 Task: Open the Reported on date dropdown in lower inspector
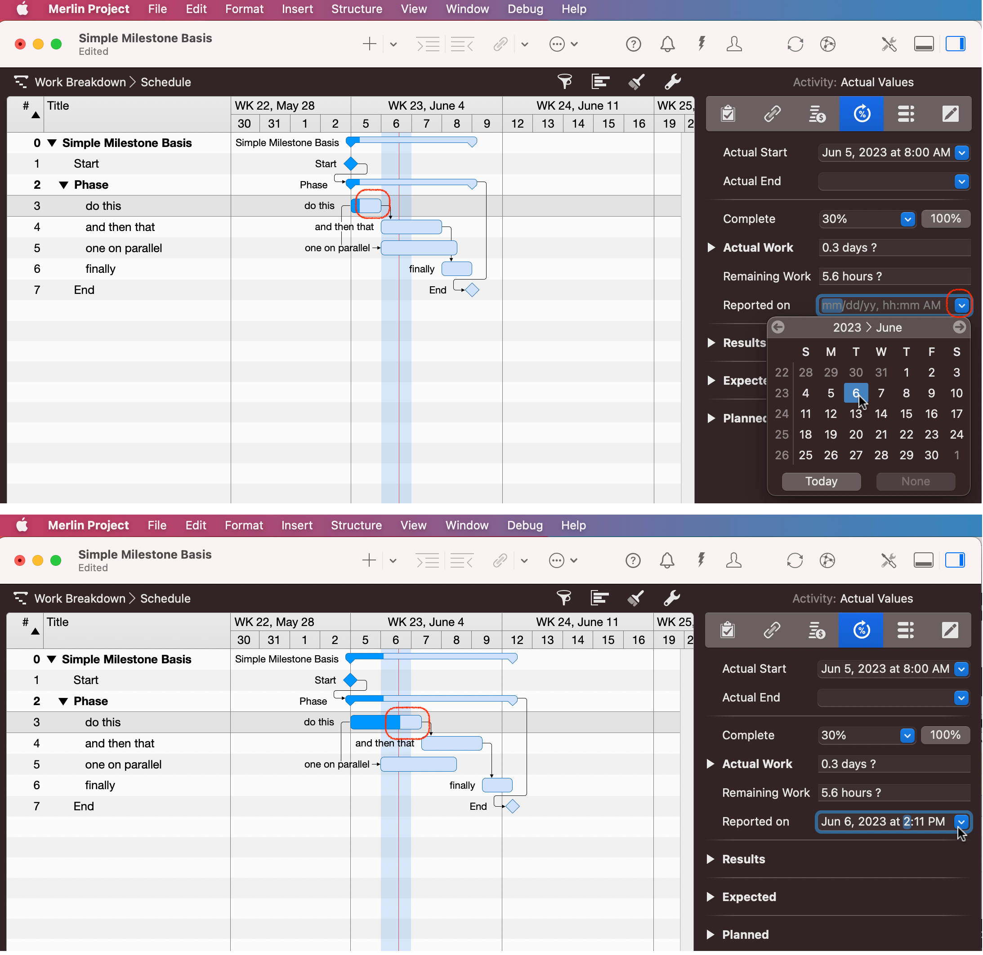click(x=962, y=822)
